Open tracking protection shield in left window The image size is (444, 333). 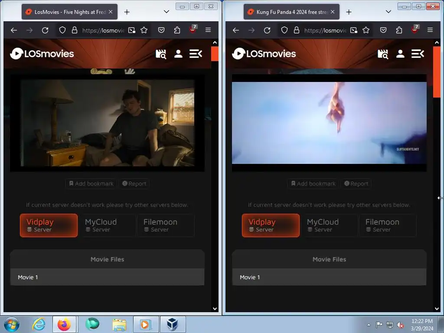(62, 30)
